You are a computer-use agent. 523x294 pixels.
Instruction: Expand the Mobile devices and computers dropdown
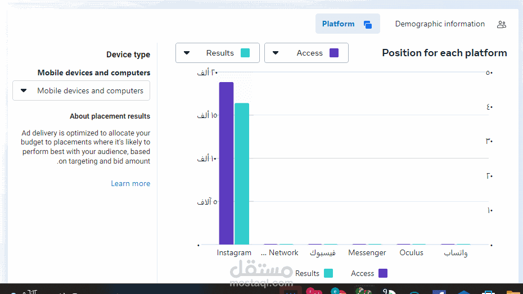click(82, 91)
